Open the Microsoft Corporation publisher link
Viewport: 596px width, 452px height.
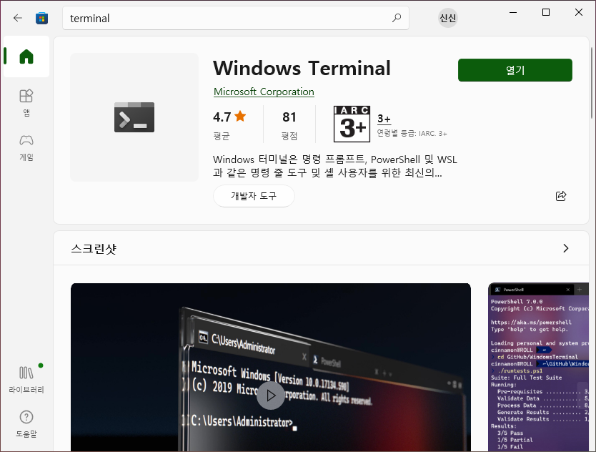[x=264, y=92]
